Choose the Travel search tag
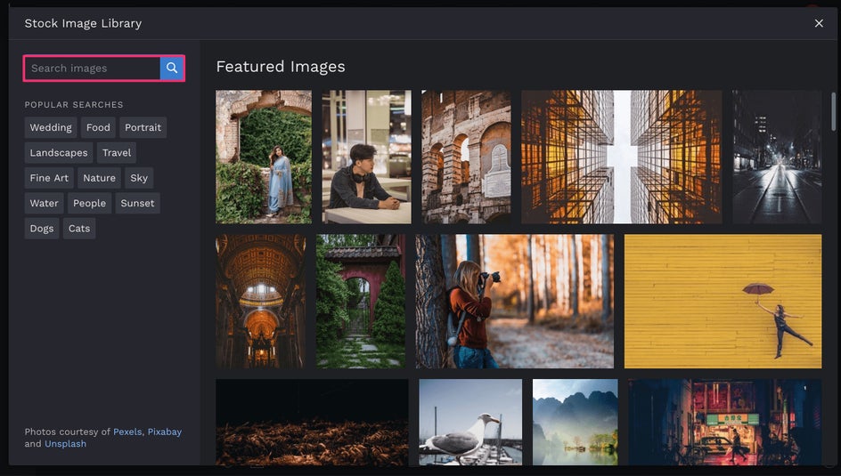The image size is (841, 476). click(117, 153)
